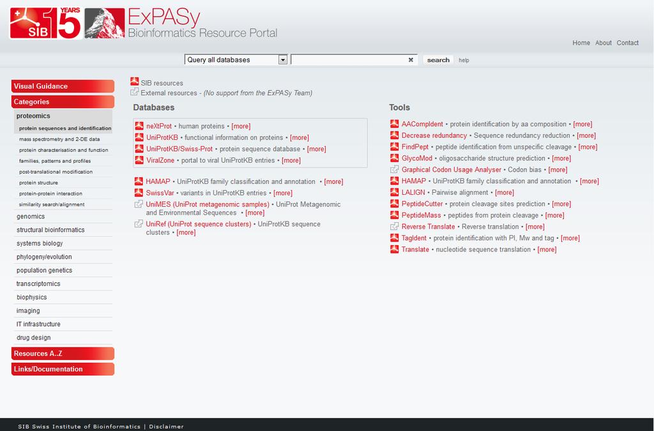Click the SIB icon next to TagIdent
Viewport: 654px width, 431px height.
pos(394,238)
